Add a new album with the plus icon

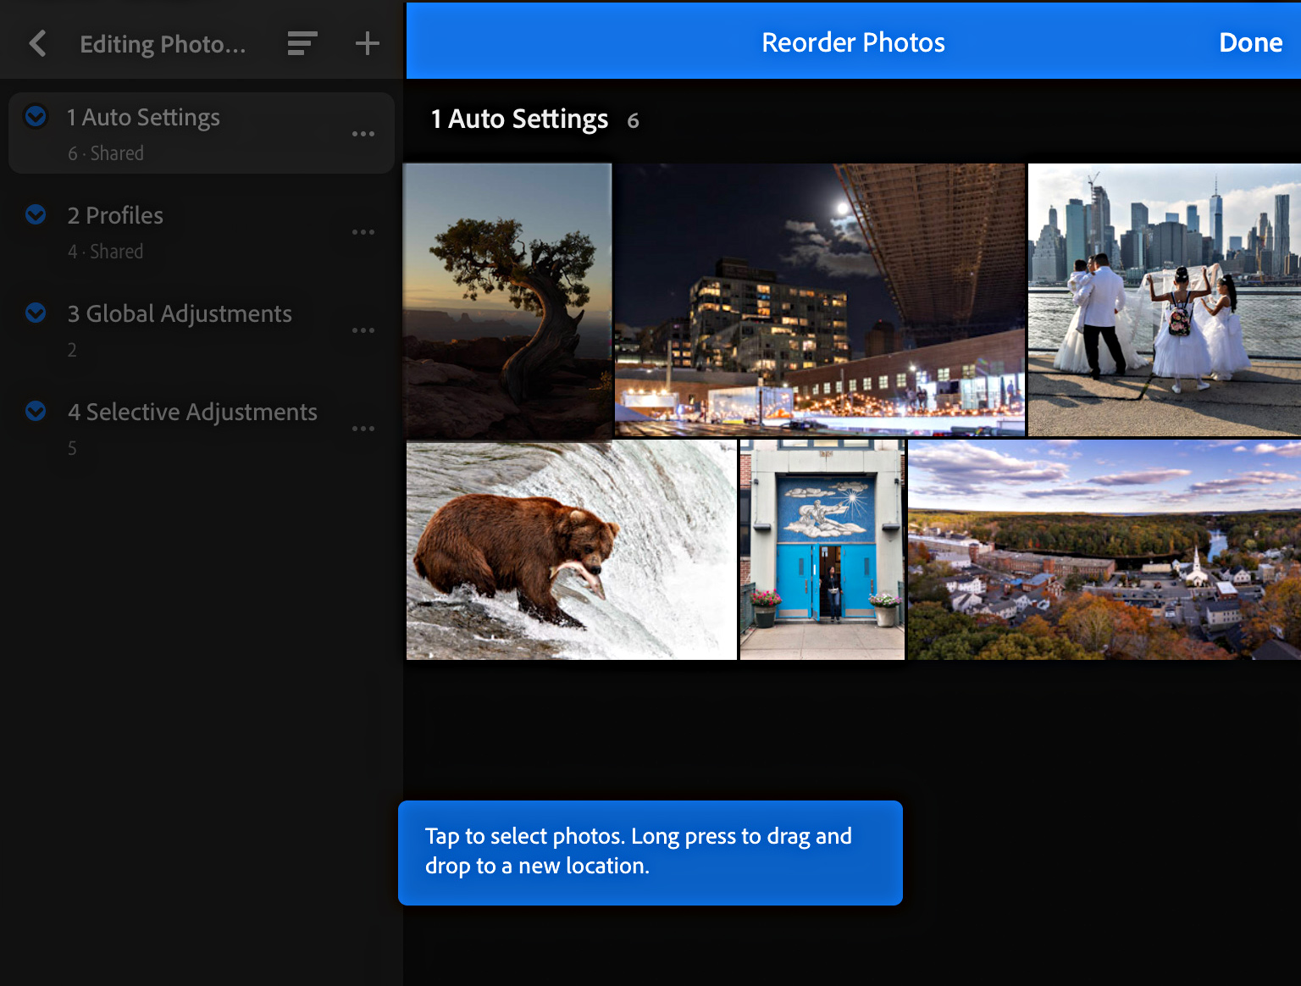367,43
